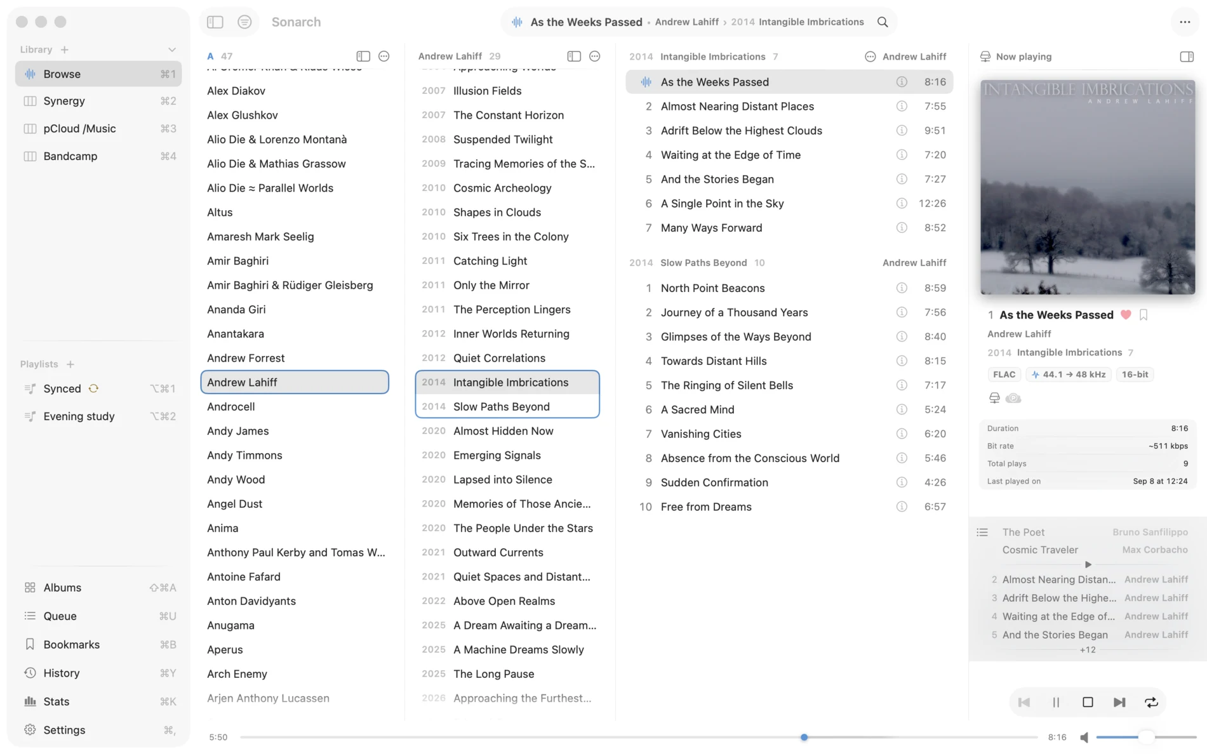1207x754 pixels.
Task: Skip to next track
Action: [x=1119, y=702]
